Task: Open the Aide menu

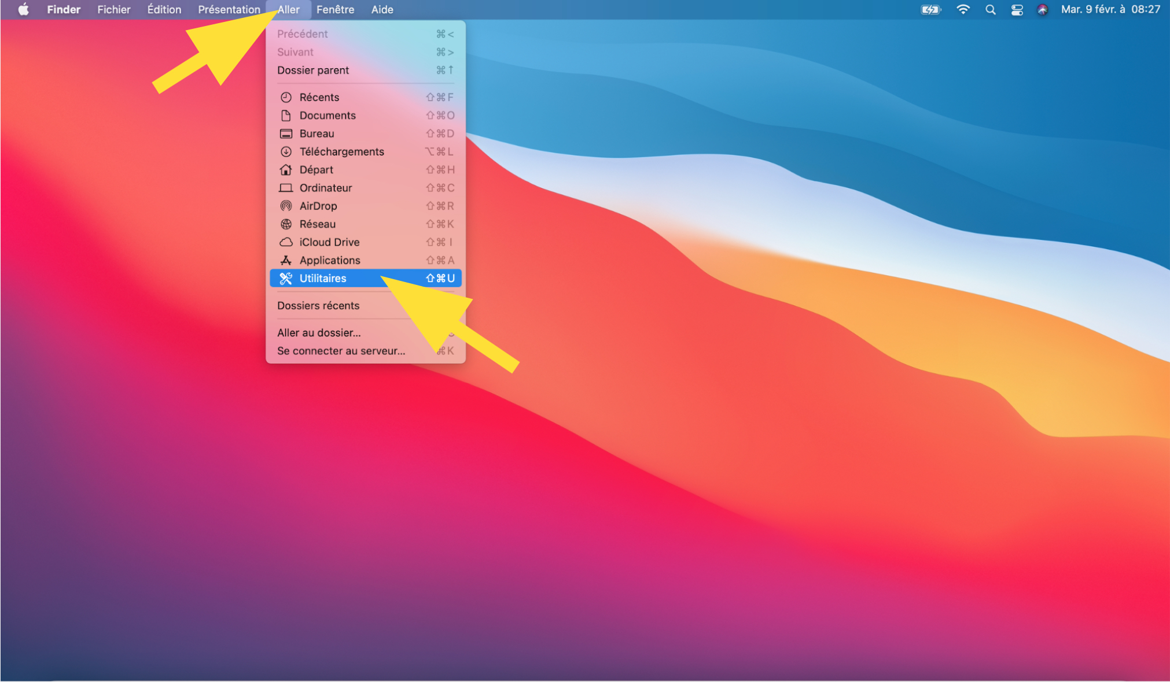Action: [382, 9]
